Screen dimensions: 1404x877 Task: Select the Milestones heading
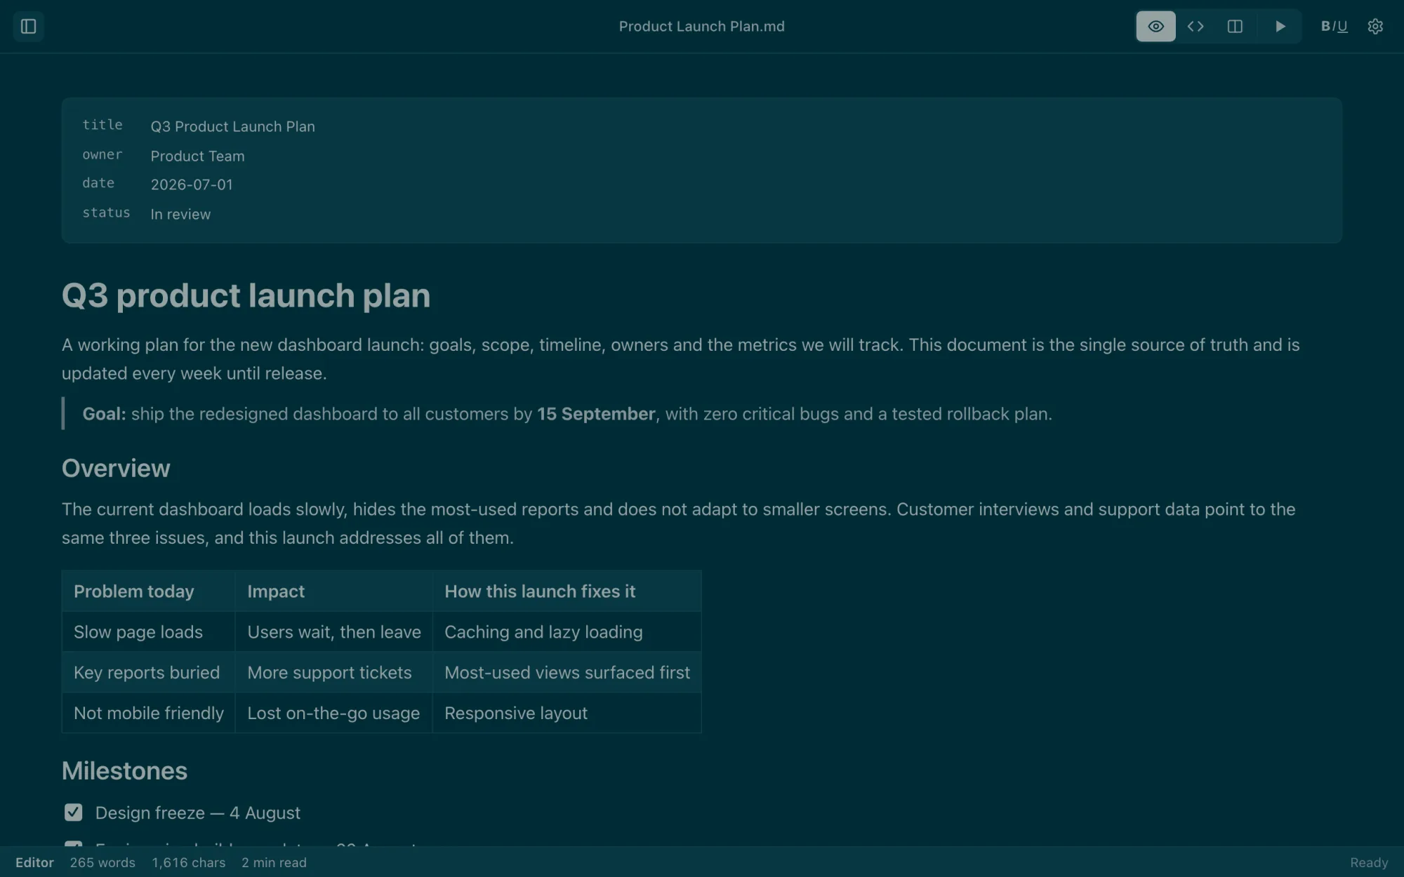[x=124, y=771]
